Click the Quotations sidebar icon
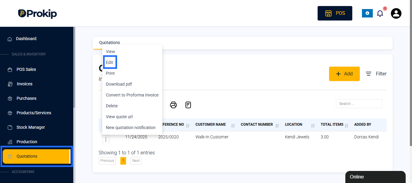Image resolution: width=412 pixels, height=183 pixels. coord(10,156)
